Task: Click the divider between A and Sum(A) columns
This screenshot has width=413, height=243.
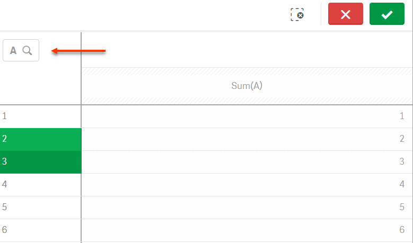Action: (81, 86)
